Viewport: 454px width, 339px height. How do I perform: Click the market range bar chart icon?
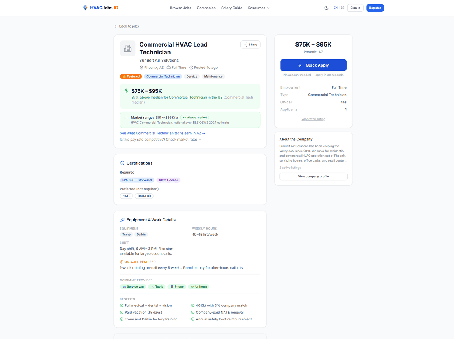pos(126,118)
